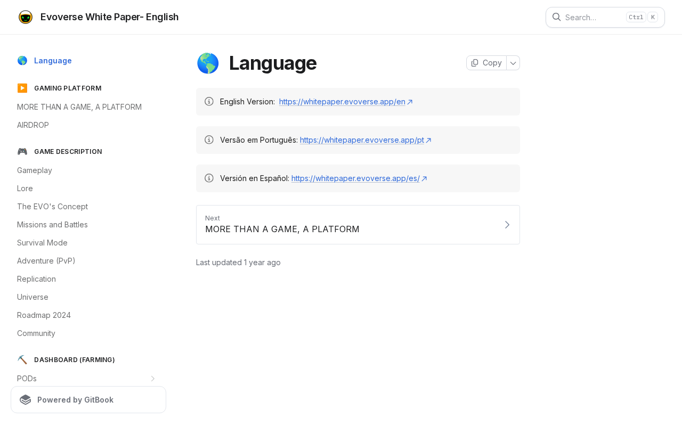The height and width of the screenshot is (426, 682).
Task: Open the Community page
Action: point(36,333)
